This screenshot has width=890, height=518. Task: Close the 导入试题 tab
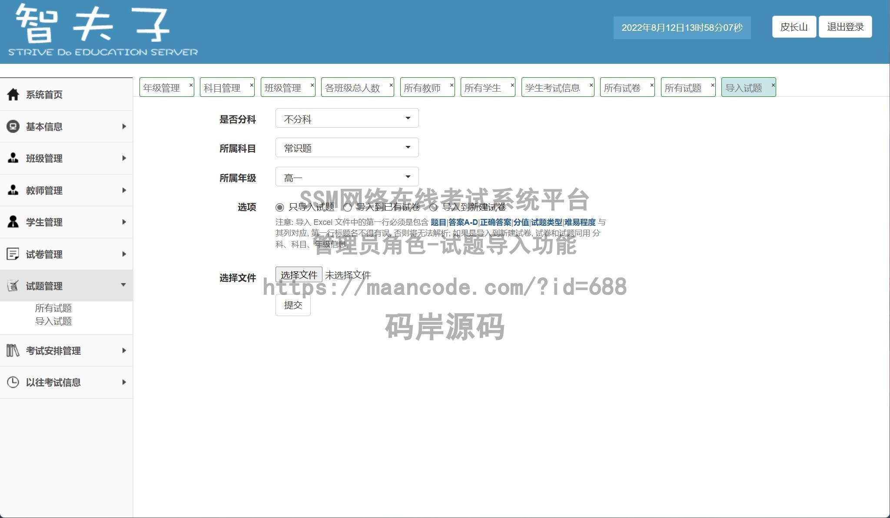click(x=773, y=85)
